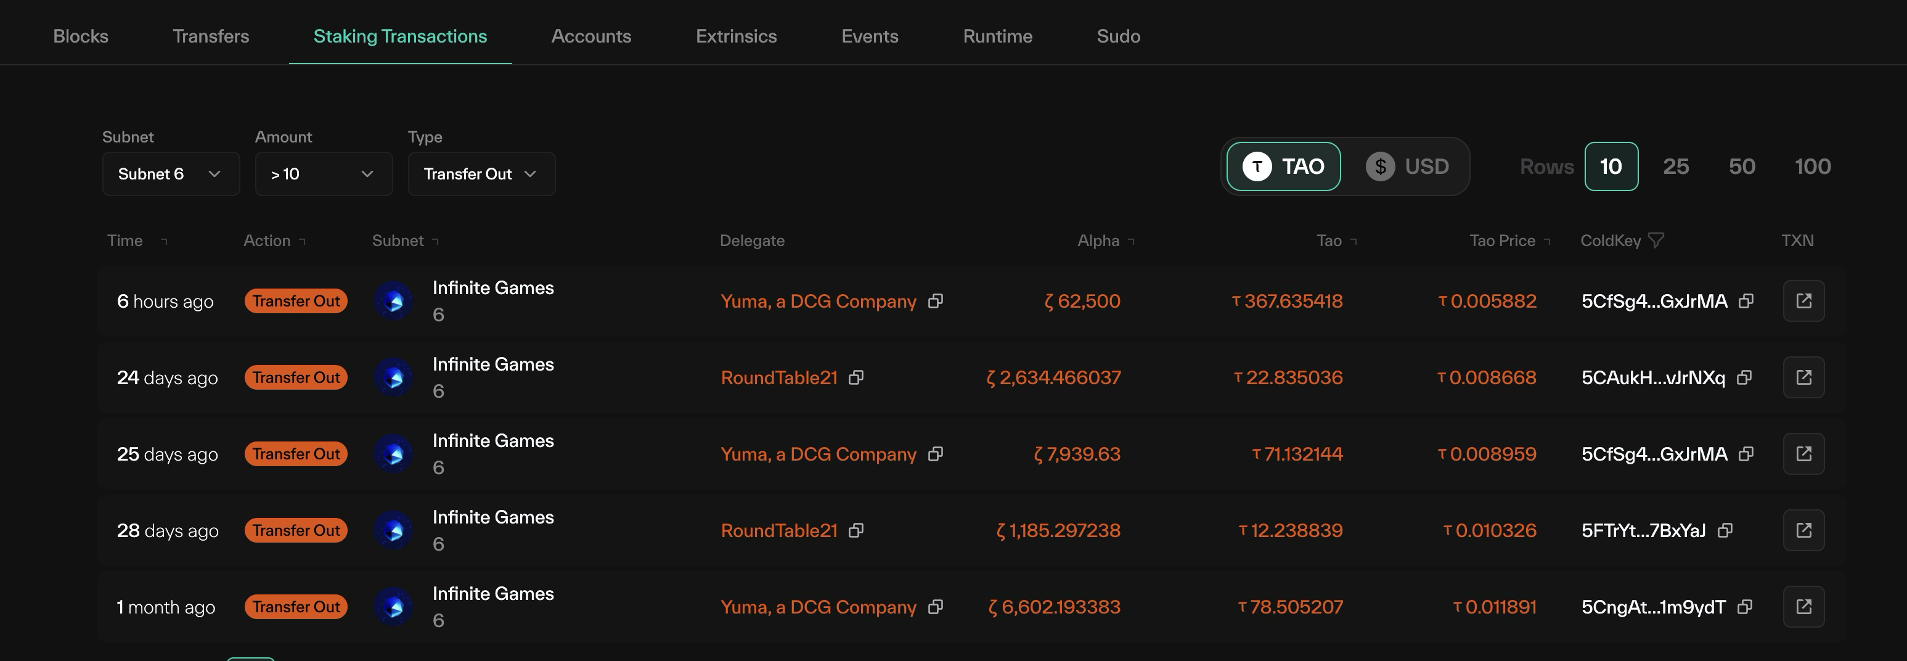
Task: Show 100 rows per page
Action: point(1812,166)
